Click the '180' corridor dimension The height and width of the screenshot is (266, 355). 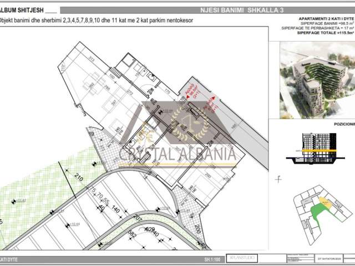pyautogui.click(x=234, y=126)
